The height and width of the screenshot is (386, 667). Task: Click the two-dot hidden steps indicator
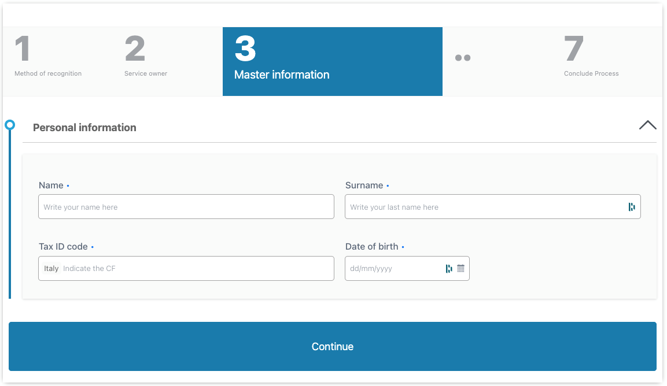[x=462, y=58]
